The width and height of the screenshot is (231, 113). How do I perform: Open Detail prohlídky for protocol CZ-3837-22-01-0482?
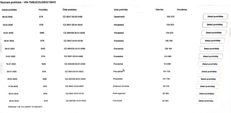tap(211, 56)
